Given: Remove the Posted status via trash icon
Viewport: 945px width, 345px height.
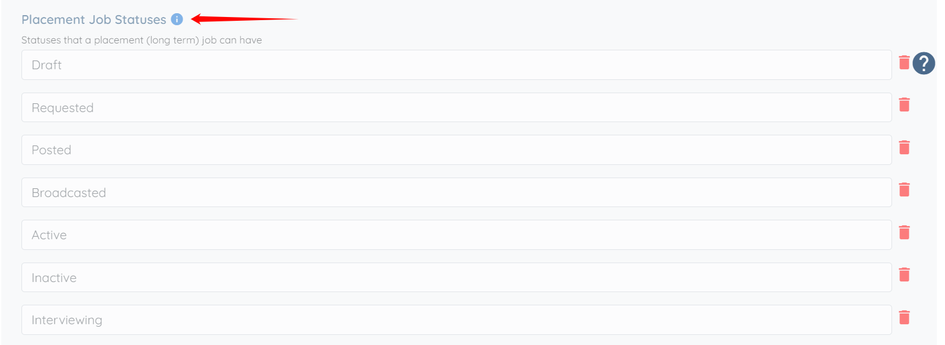Looking at the screenshot, I should click(904, 147).
